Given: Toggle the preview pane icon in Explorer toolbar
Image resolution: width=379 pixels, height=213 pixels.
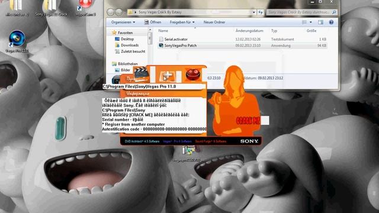Looking at the screenshot, I should (x=320, y=22).
